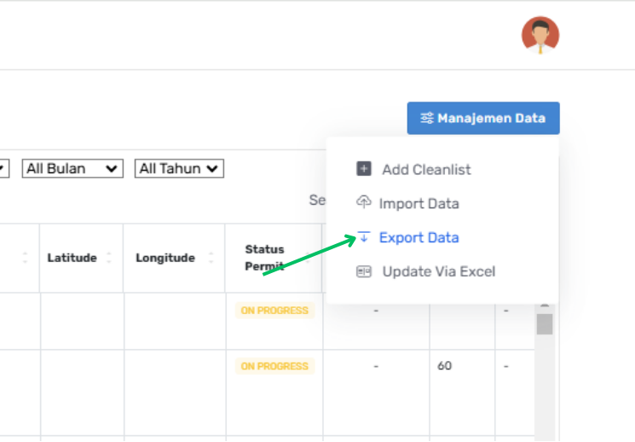Click the Manajemen Data button label
Image resolution: width=635 pixels, height=442 pixels.
(x=491, y=119)
